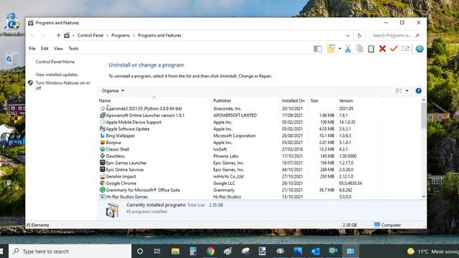Viewport: 459px width, 258px height.
Task: Click the Apple Software Update icon
Action: (x=103, y=129)
